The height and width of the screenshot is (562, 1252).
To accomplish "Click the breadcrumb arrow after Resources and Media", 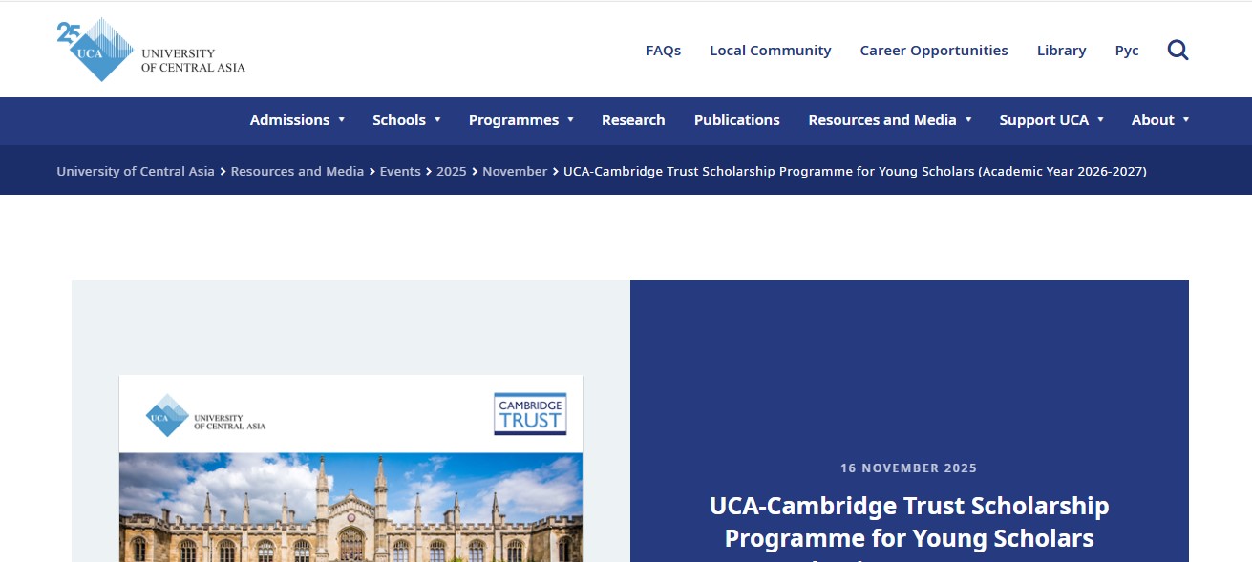I will tap(371, 171).
